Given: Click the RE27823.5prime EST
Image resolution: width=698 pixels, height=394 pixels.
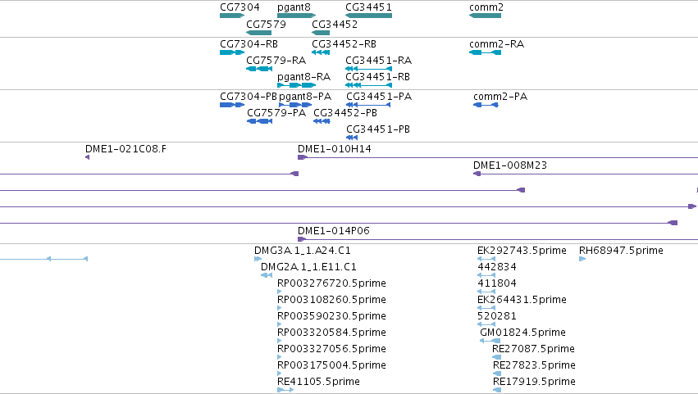Looking at the screenshot, I should coord(497,374).
